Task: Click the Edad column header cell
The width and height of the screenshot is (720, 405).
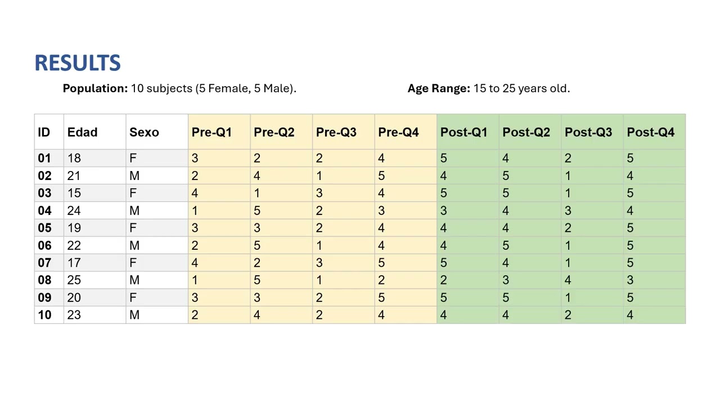Action: tap(94, 132)
